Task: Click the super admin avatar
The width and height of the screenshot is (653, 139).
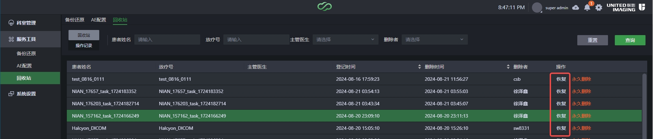Action: pos(537,7)
